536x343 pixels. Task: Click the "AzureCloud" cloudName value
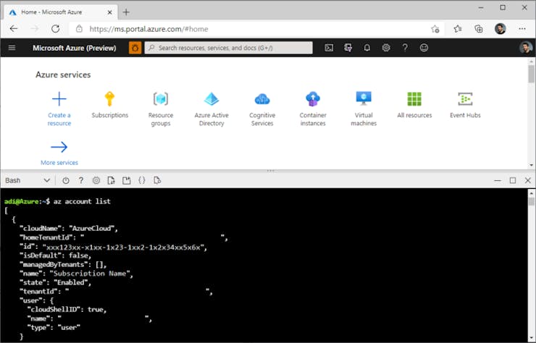pos(93,228)
